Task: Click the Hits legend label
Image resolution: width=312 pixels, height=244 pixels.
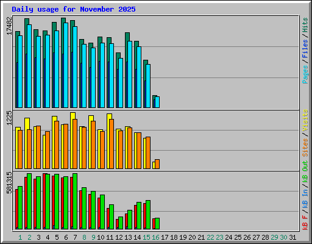Action: pos(305,25)
